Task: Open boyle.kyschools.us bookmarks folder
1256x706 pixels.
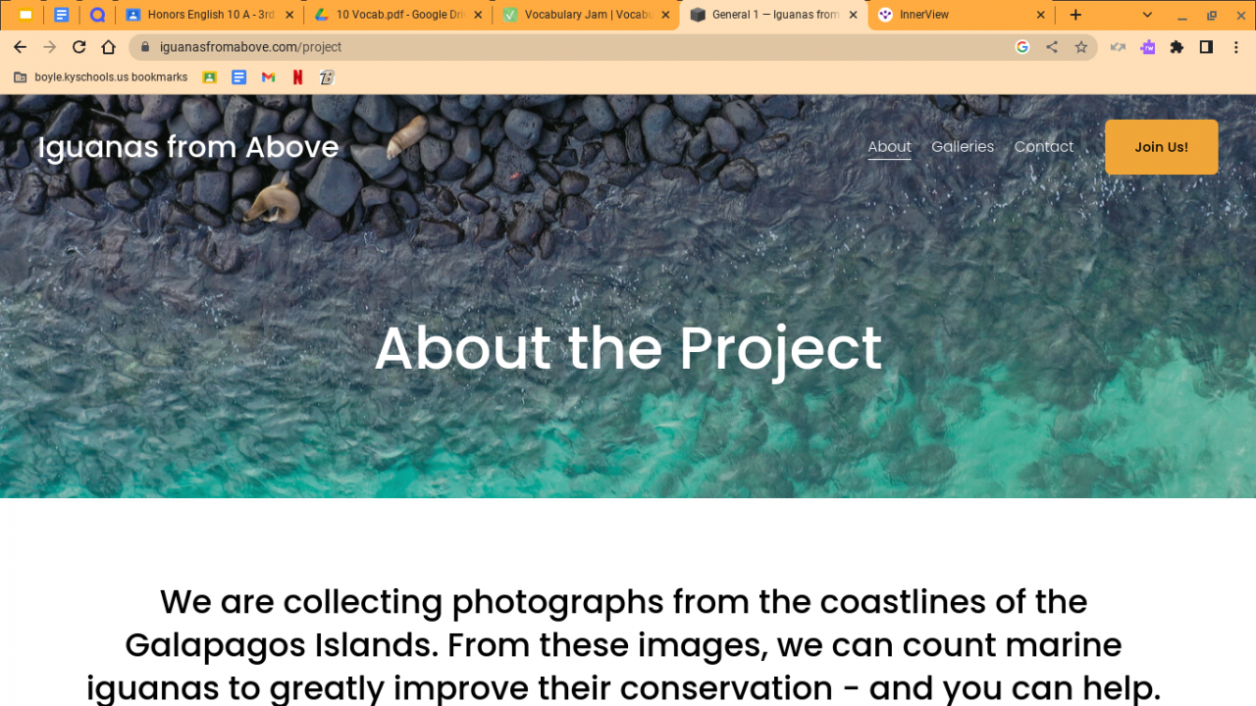Action: point(100,77)
